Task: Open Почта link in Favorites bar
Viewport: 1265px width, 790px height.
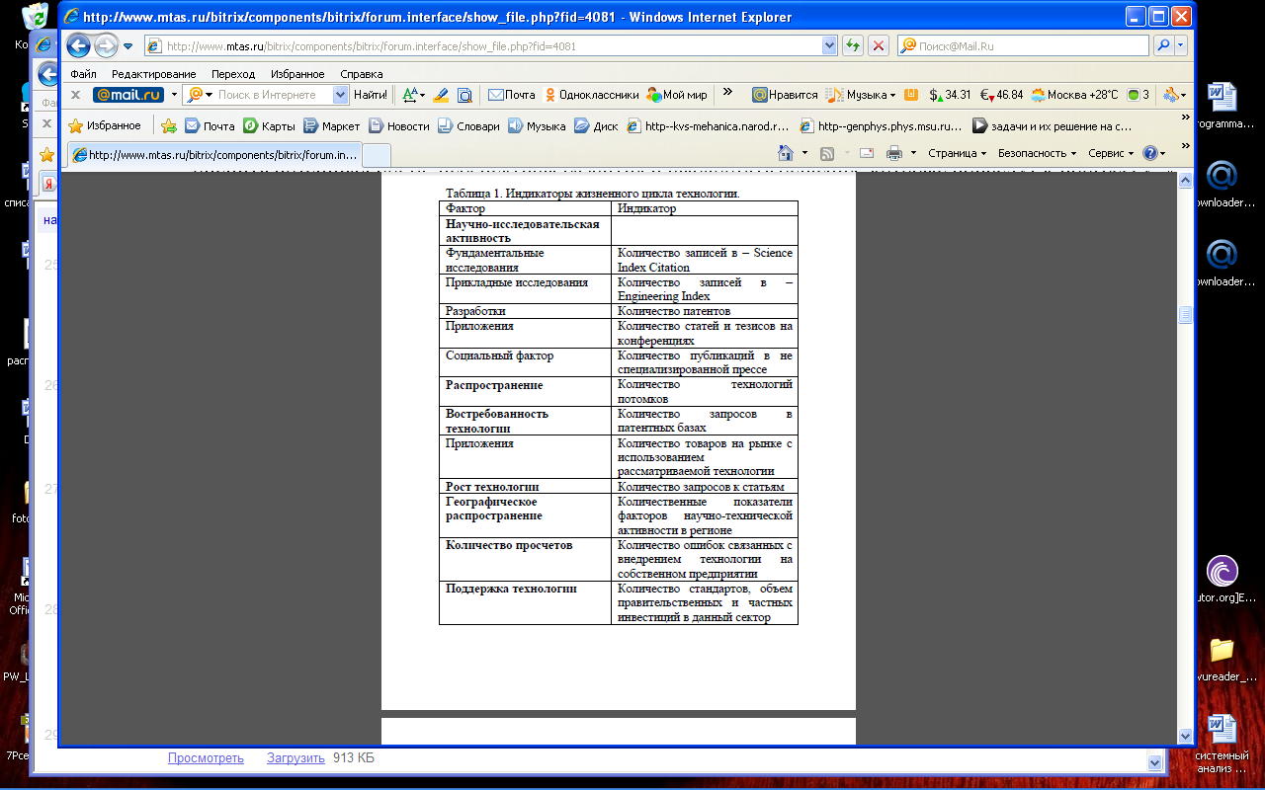Action: pyautogui.click(x=210, y=125)
